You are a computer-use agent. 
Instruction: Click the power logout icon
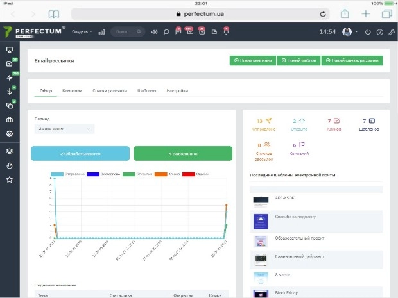(x=368, y=32)
